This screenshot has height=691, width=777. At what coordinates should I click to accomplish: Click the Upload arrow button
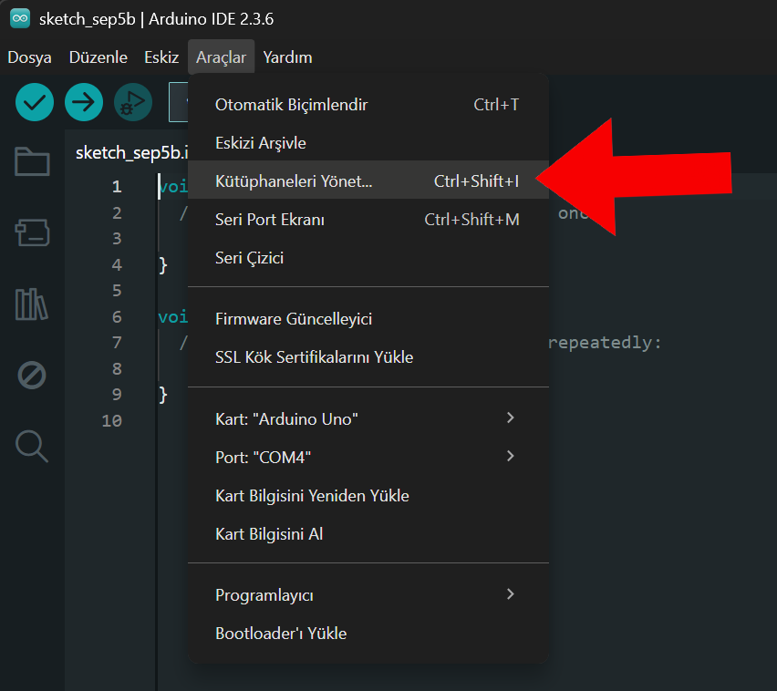[84, 102]
